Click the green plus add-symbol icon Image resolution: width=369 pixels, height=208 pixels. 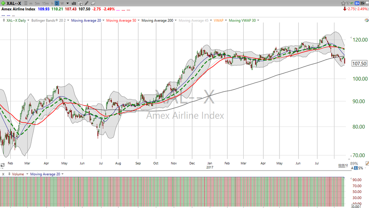[3, 3]
